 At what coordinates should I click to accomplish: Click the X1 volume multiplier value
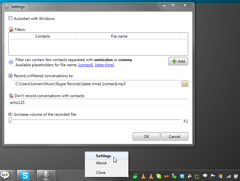186,121
